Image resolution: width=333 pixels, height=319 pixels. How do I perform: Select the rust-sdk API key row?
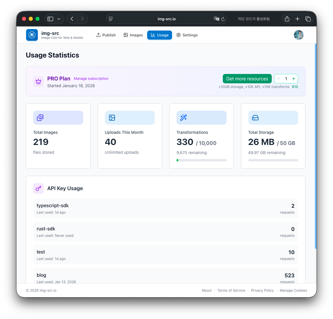pos(166,232)
